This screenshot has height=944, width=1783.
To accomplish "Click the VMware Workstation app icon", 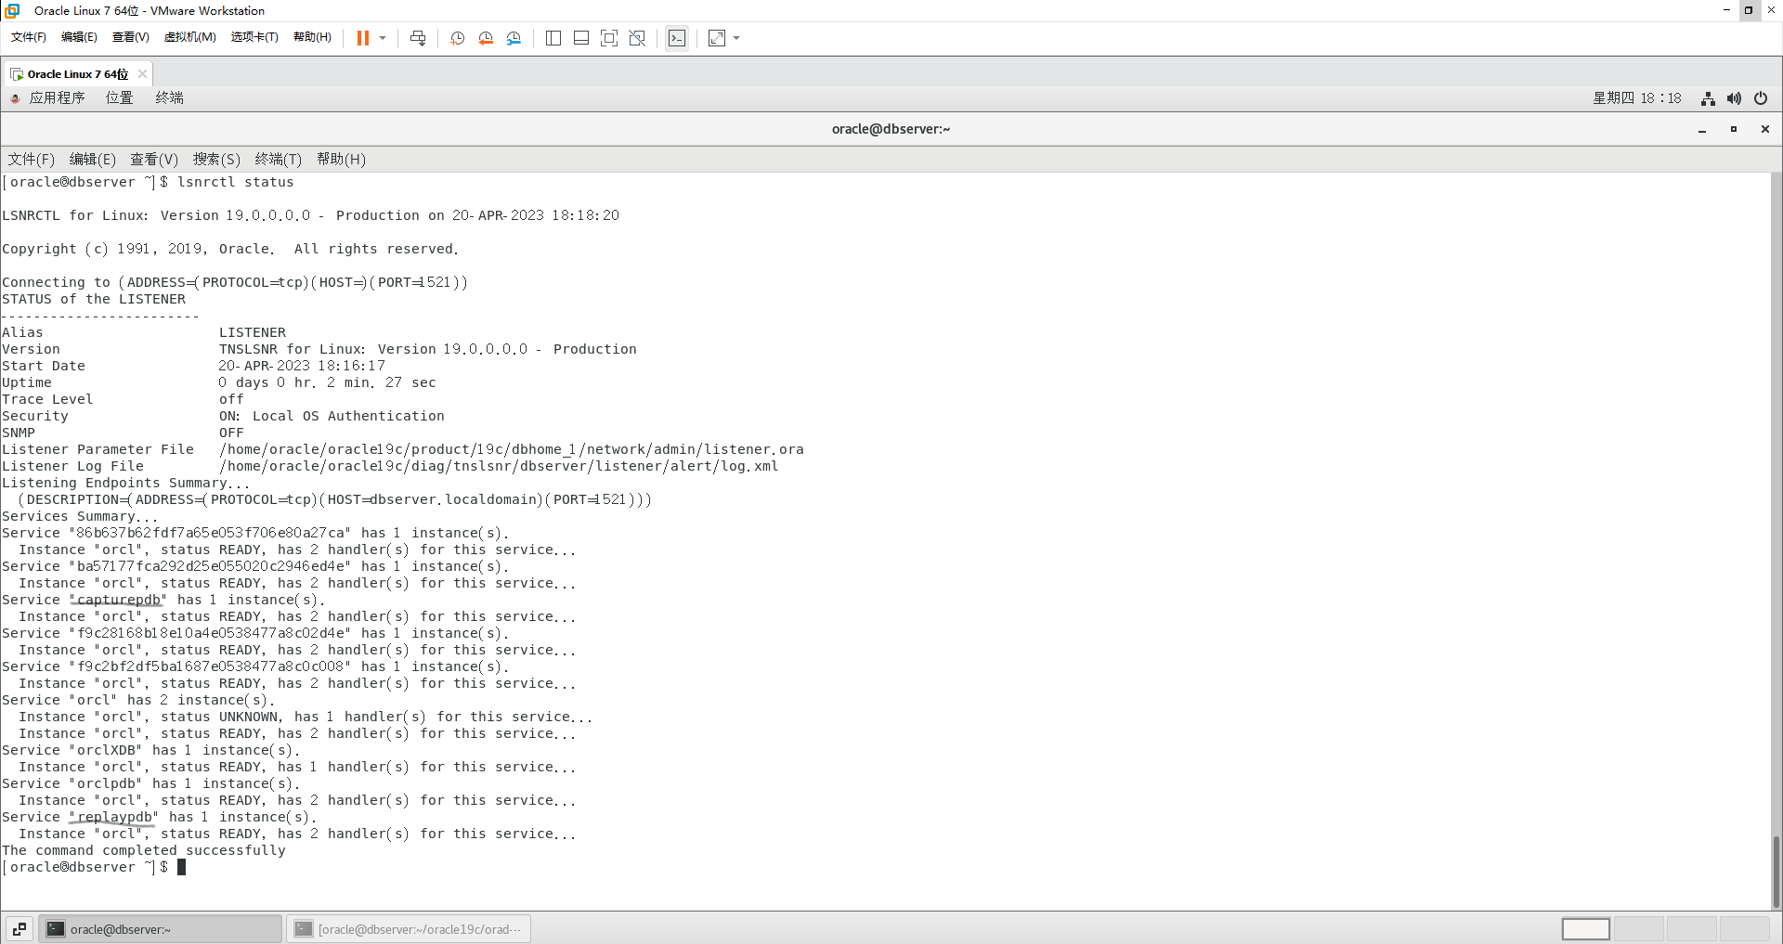I will point(12,10).
